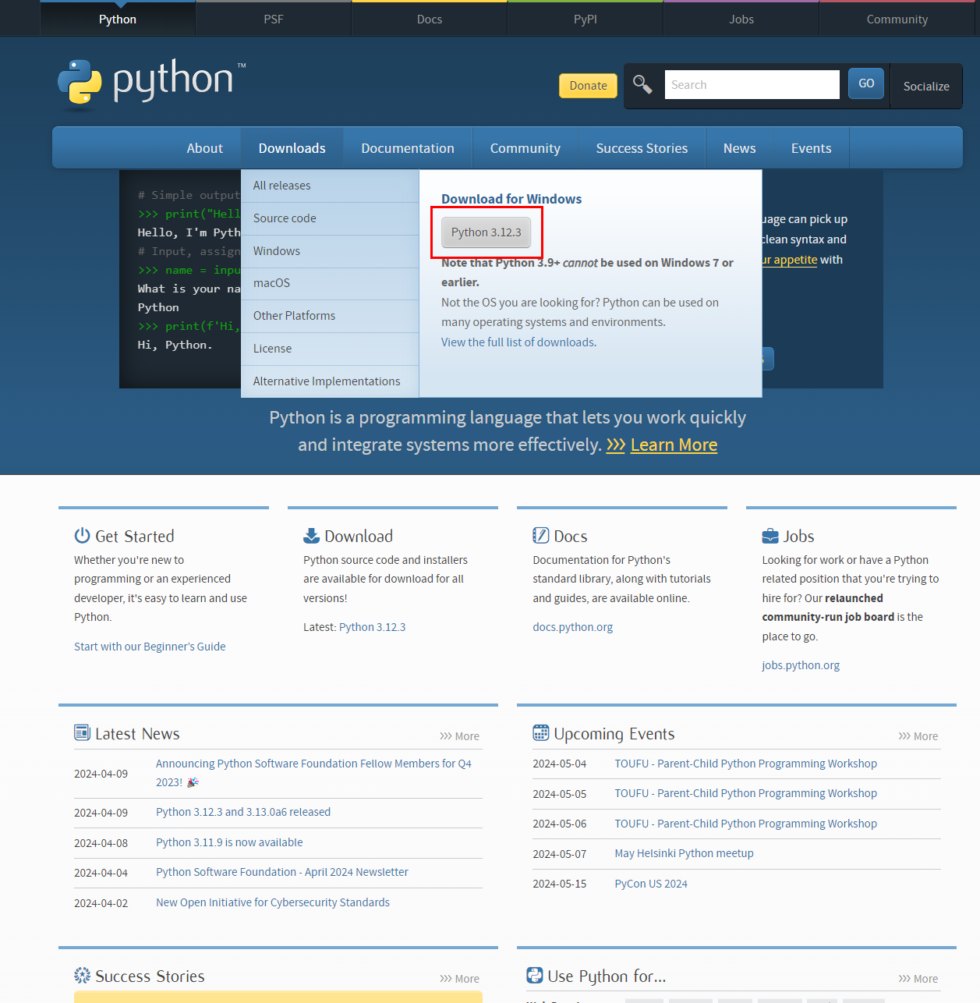Click the Download section arrow icon
Viewport: 980px width, 1003px height.
311,535
